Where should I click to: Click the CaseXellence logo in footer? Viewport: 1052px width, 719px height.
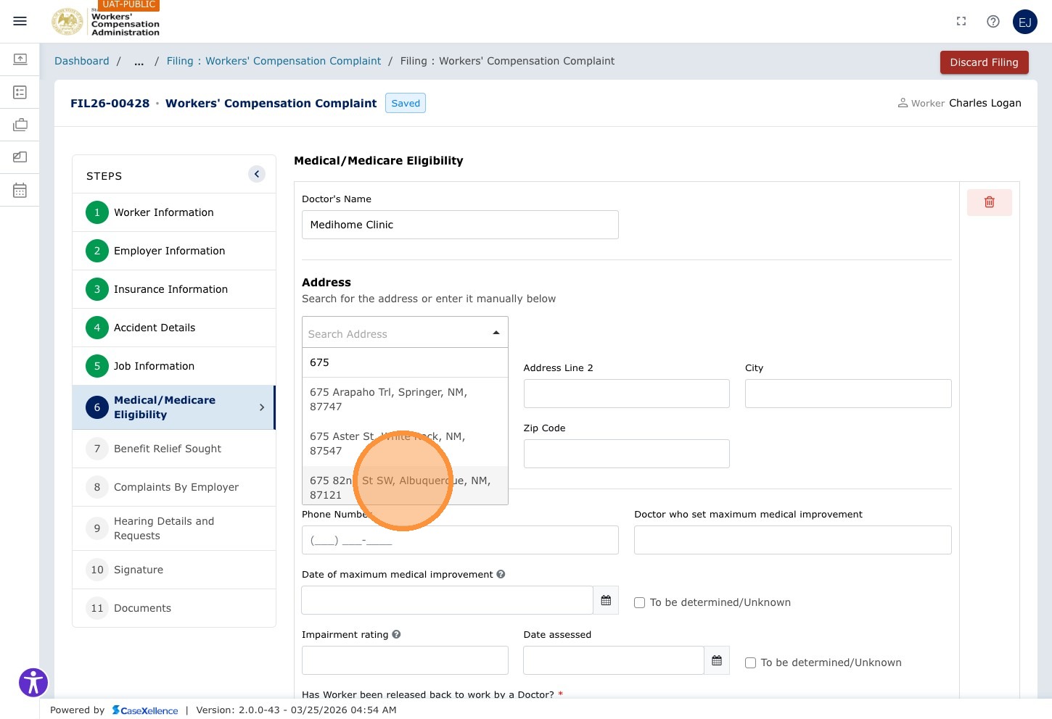coord(145,710)
